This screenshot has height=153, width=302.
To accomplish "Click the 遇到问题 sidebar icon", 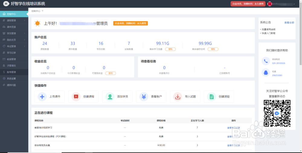I will 4,85.
